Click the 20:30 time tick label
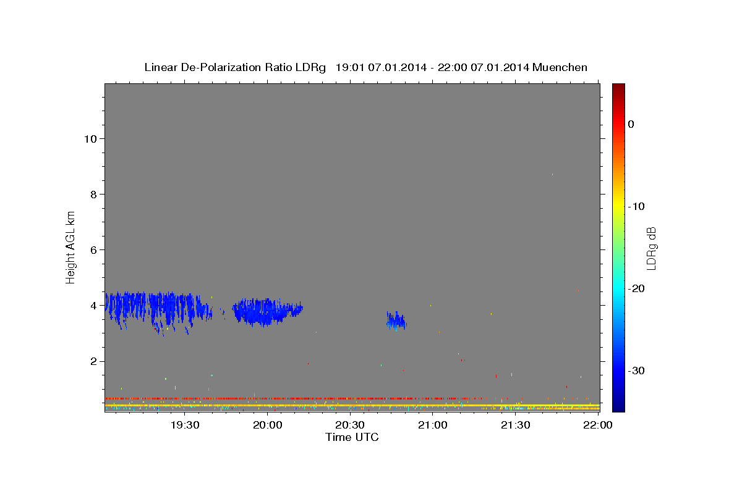Viewport: 742px width, 494px height. tap(349, 425)
